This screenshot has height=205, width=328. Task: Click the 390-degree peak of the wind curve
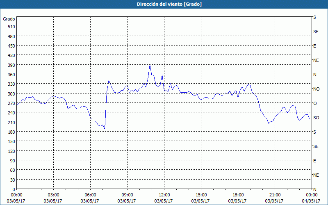tap(150, 65)
